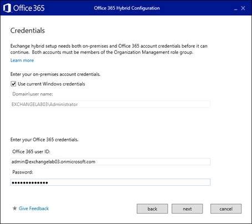Click the Credentials page heading
This screenshot has width=252, height=224.
(28, 30)
